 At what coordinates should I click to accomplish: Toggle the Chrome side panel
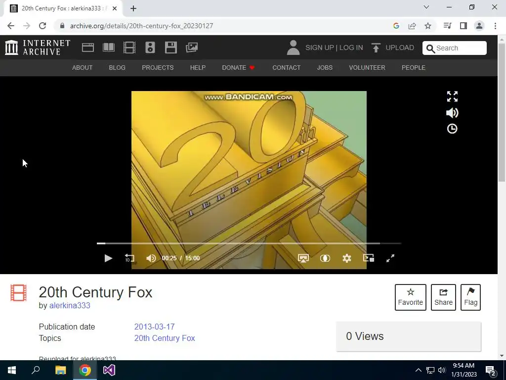[464, 26]
